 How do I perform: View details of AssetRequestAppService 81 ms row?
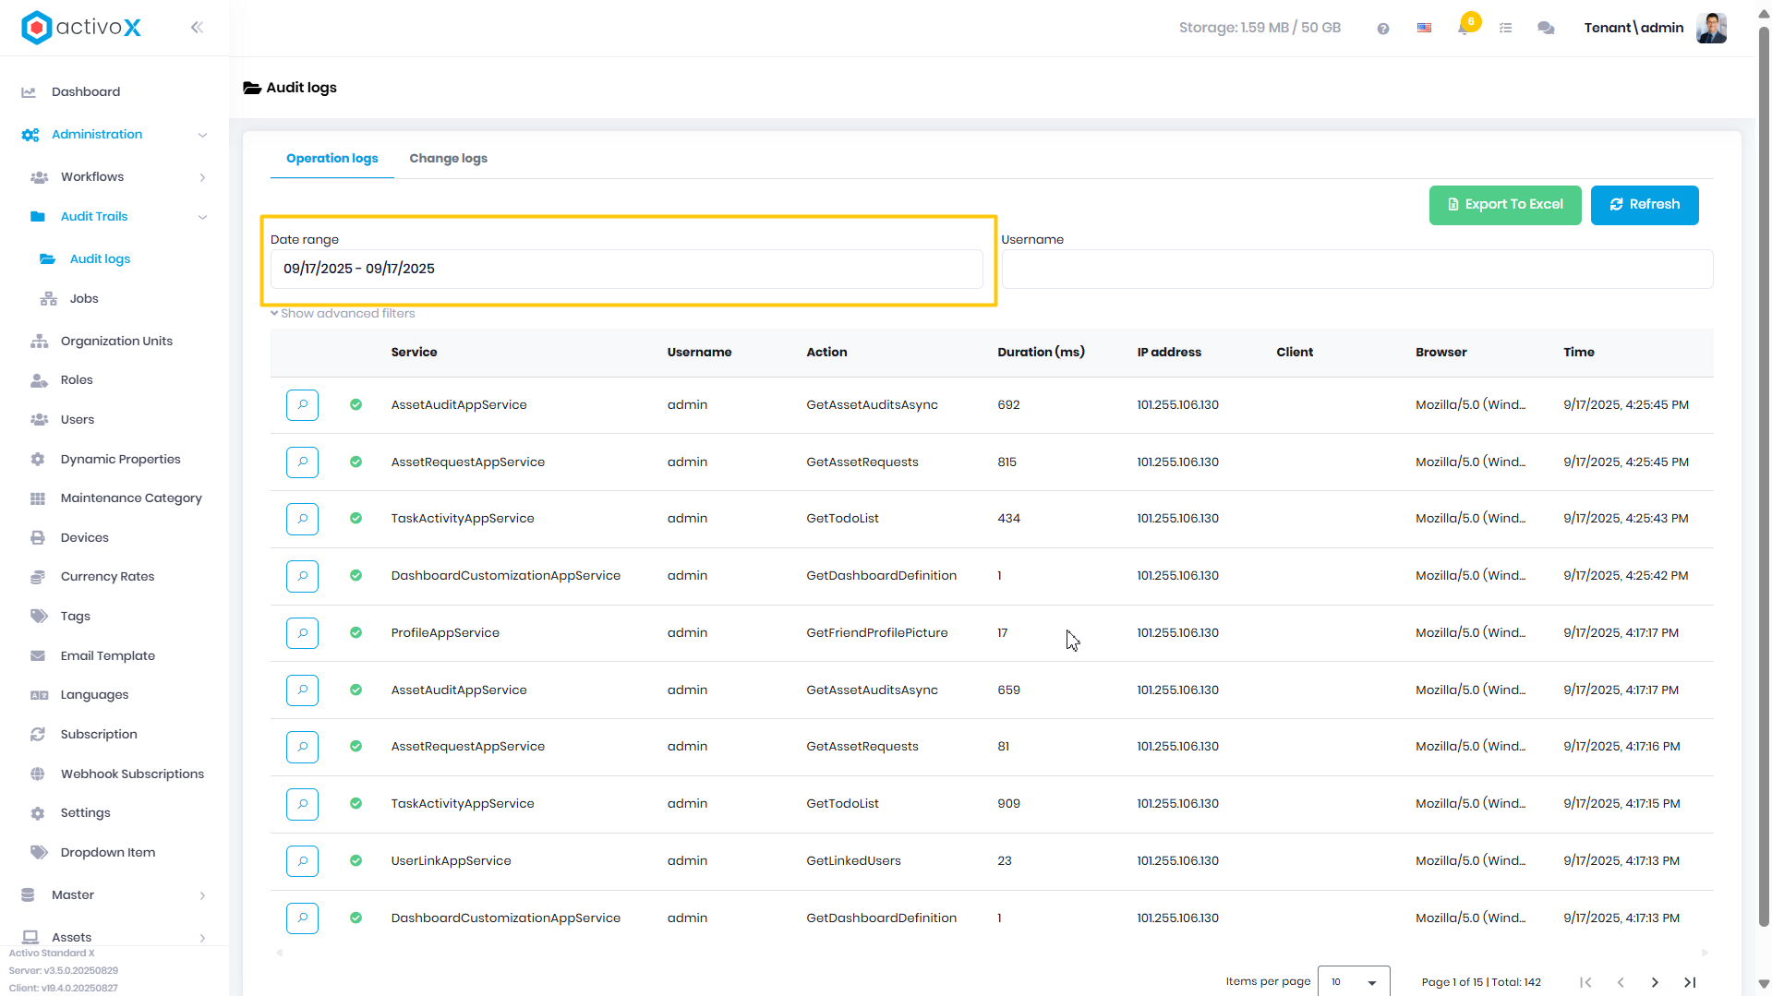tap(302, 747)
